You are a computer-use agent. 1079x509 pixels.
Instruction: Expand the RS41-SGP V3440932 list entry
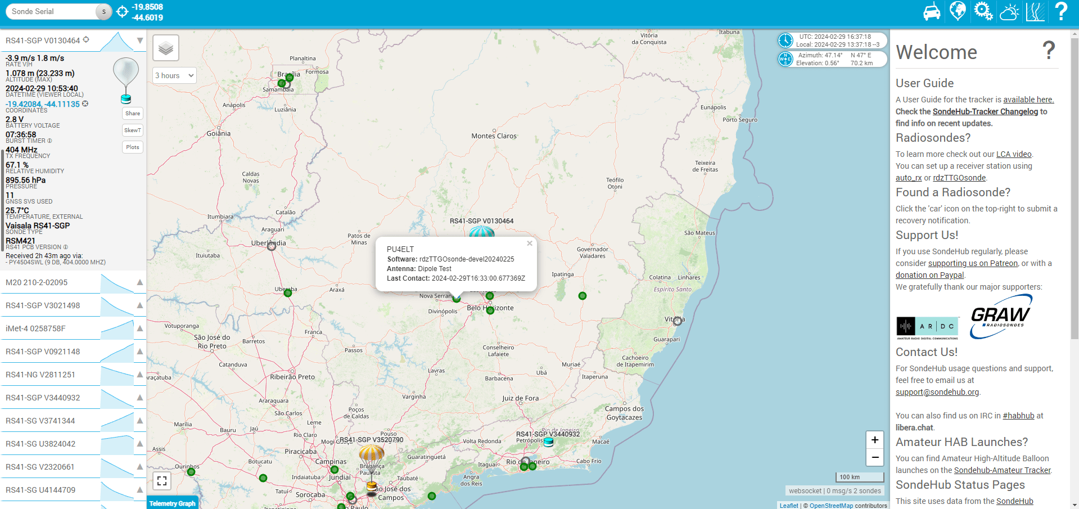pyautogui.click(x=140, y=398)
